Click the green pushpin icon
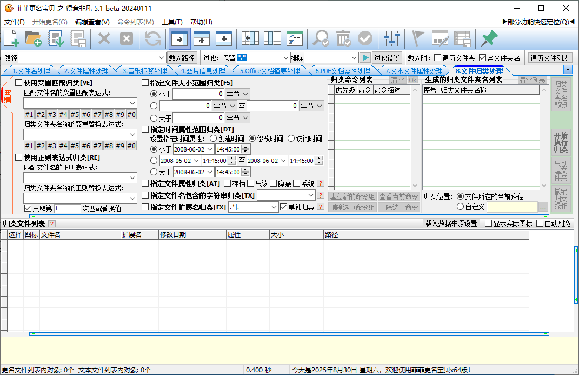Viewport: 579px width, 375px height. [x=489, y=38]
